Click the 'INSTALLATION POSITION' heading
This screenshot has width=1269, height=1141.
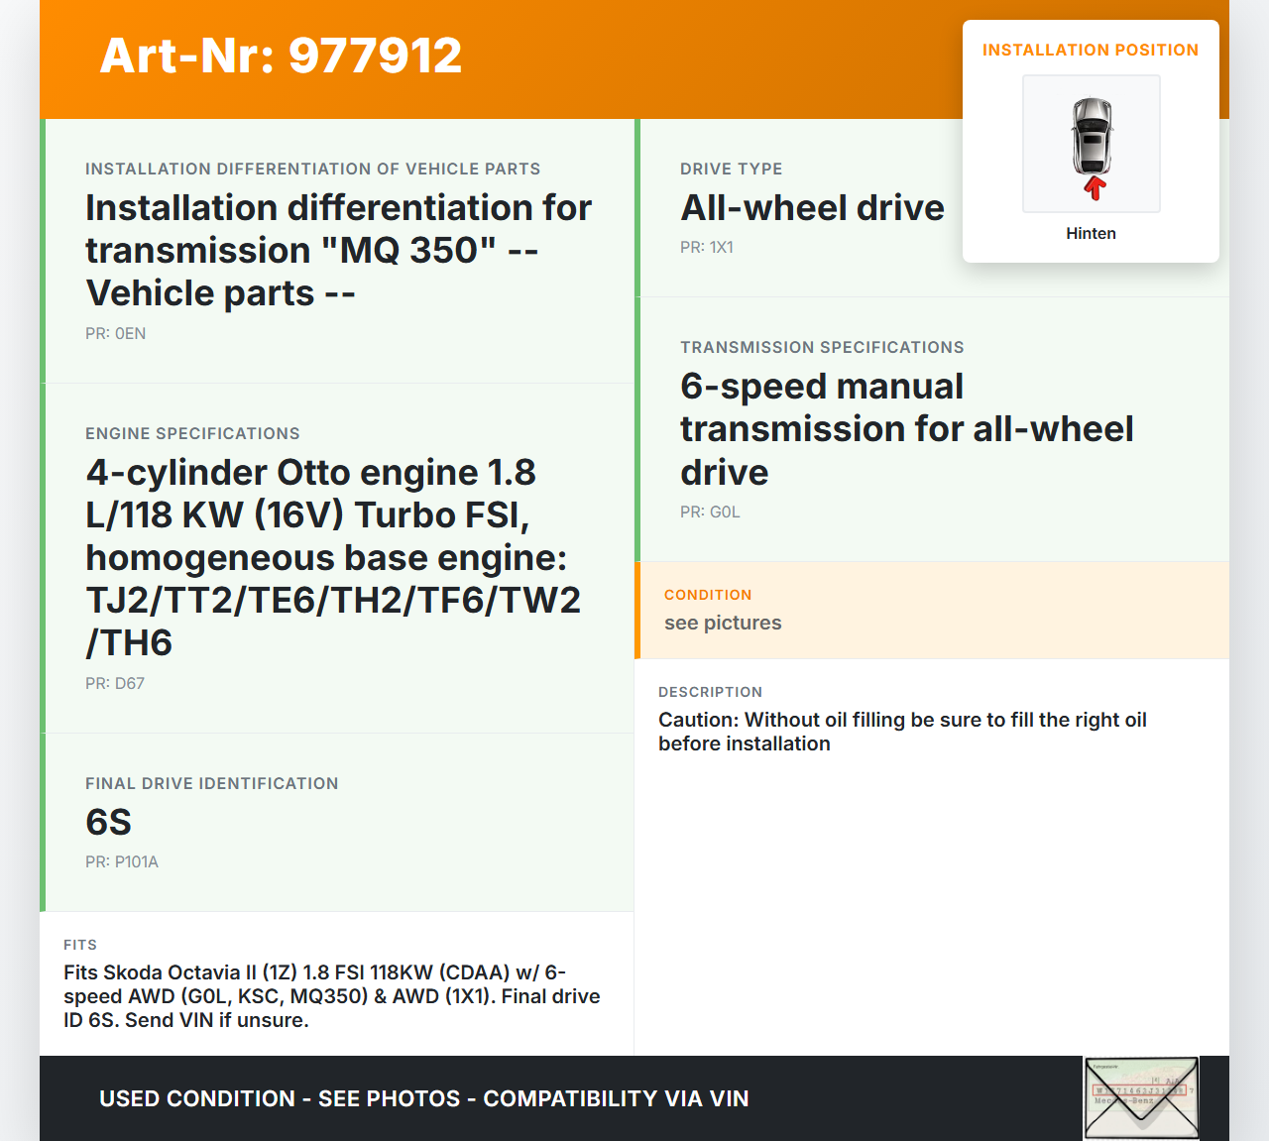pyautogui.click(x=1090, y=50)
